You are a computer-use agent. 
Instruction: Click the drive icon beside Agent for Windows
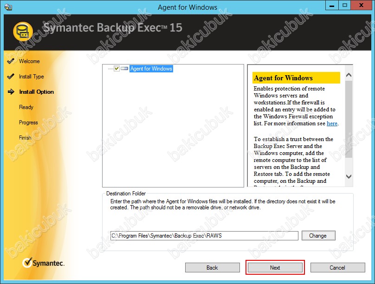124,69
